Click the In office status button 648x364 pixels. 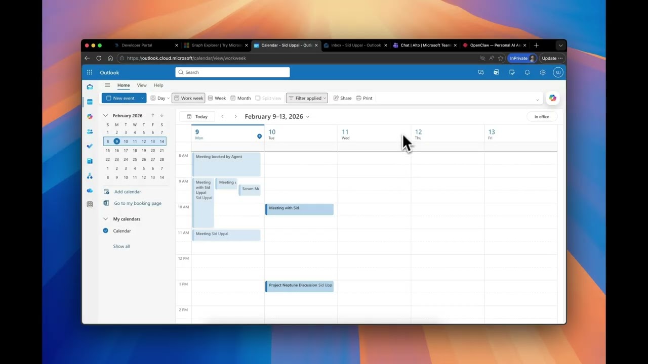(542, 117)
